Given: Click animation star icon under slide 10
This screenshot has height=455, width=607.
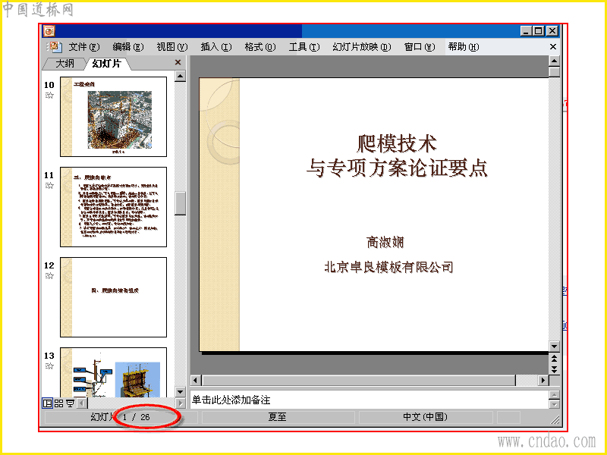Looking at the screenshot, I should click(49, 96).
